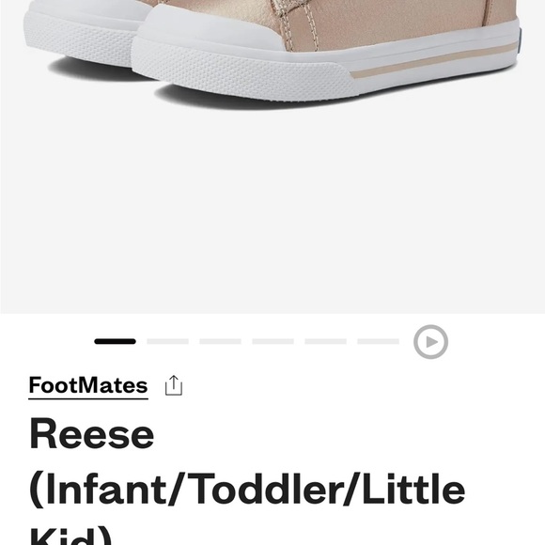The width and height of the screenshot is (545, 545).
Task: Play the product video
Action: (x=430, y=342)
